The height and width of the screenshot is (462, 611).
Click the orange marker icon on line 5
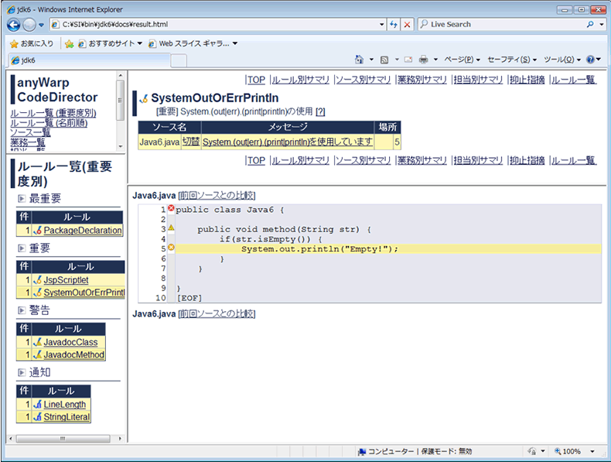pos(171,248)
